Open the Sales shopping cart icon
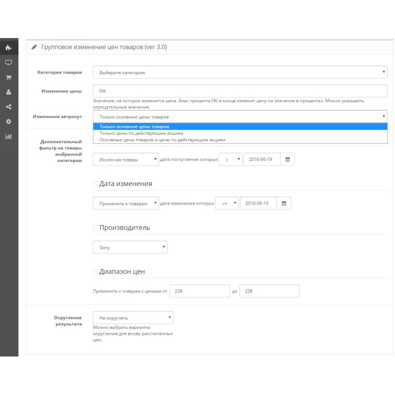Screen dimensions: 395x395 pos(8,78)
